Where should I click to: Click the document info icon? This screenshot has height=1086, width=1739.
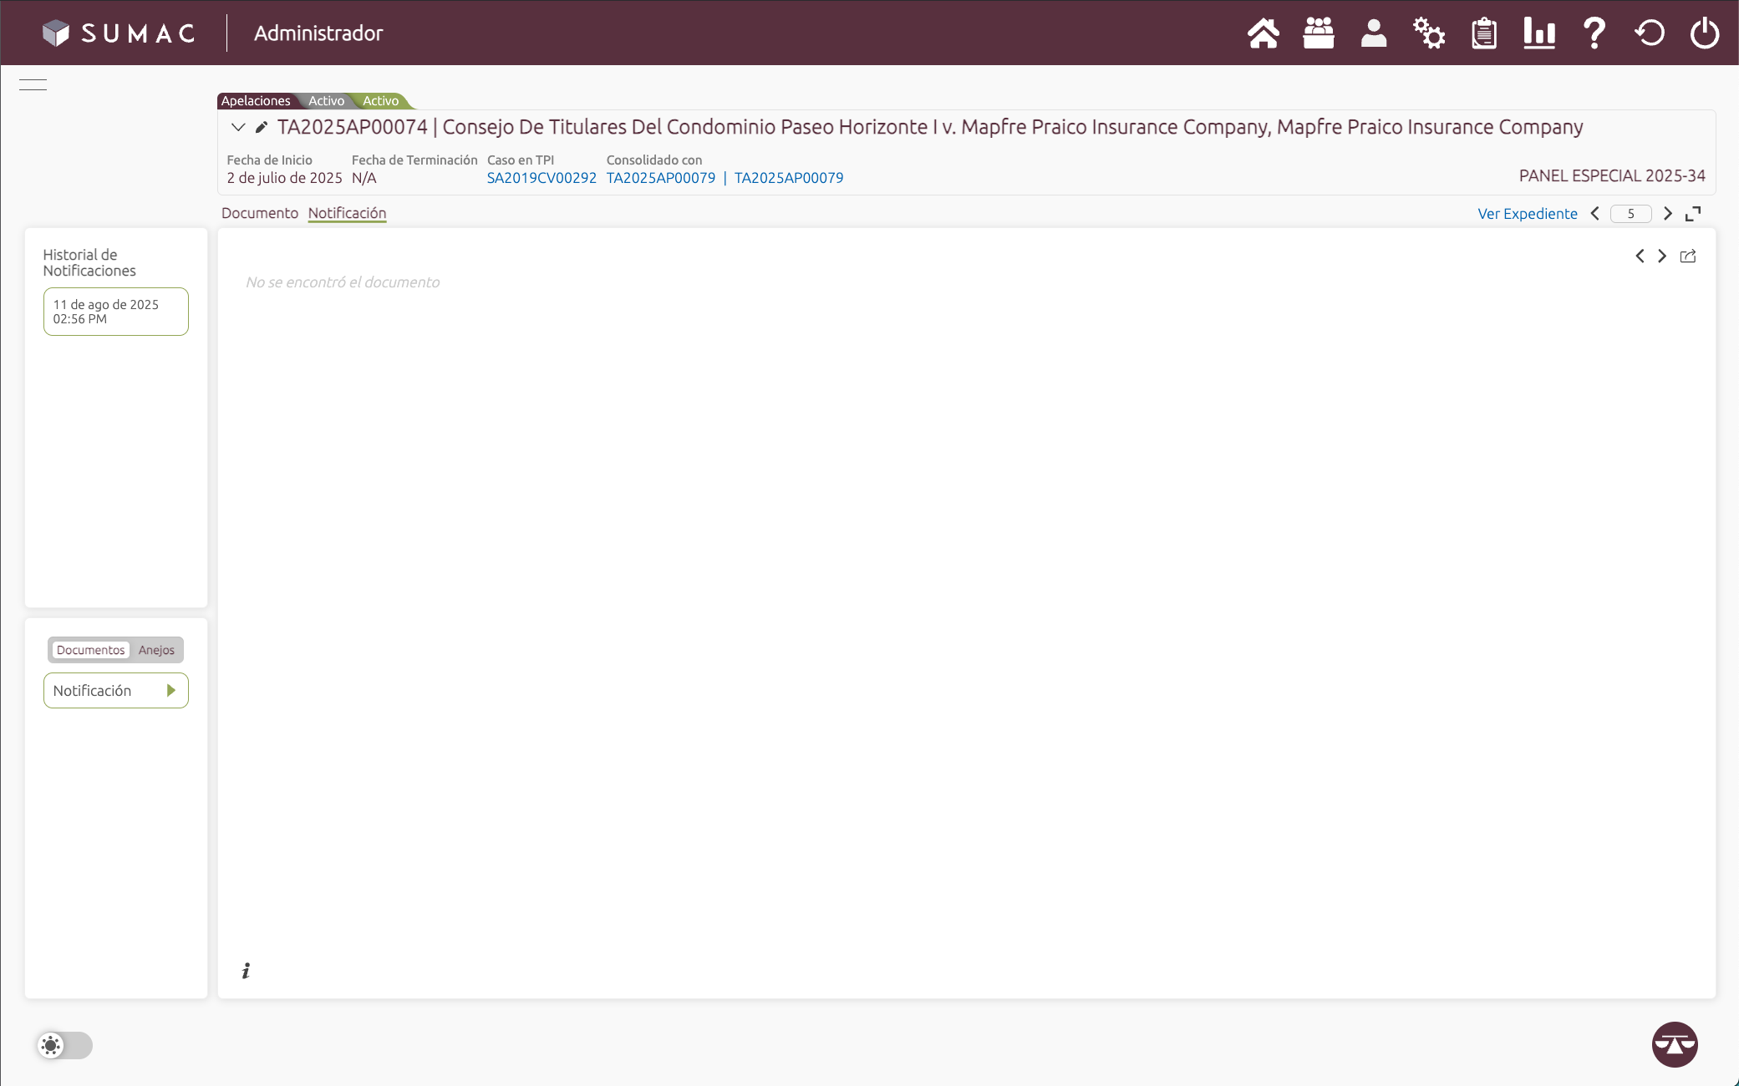pyautogui.click(x=246, y=971)
